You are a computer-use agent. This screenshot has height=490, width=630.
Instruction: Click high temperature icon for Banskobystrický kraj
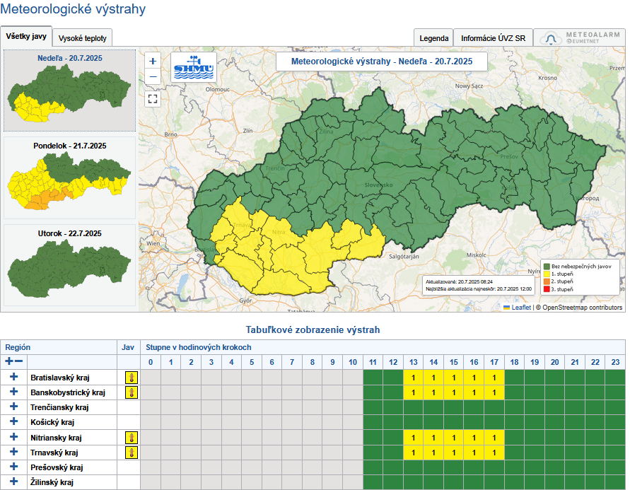131,392
